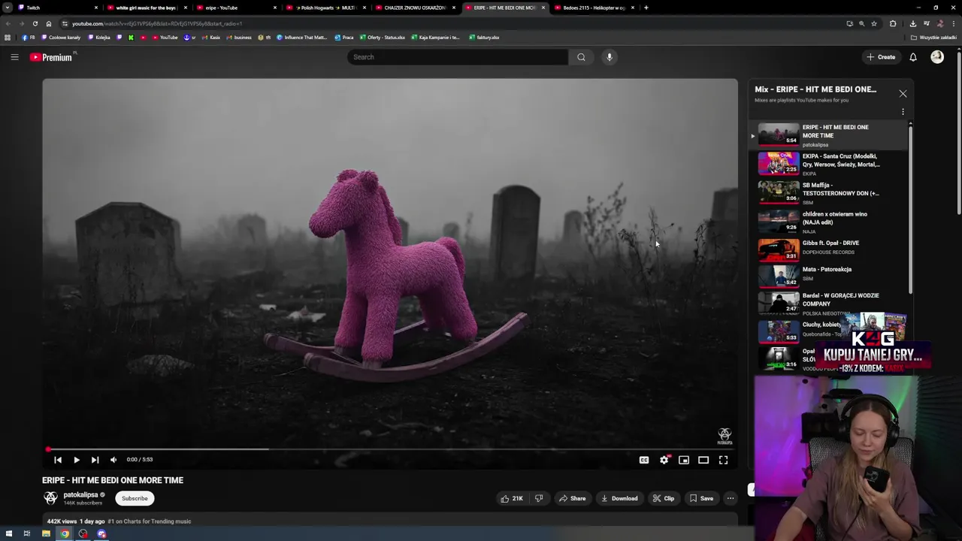Open the Influence That Matt... bookmark

(301, 38)
